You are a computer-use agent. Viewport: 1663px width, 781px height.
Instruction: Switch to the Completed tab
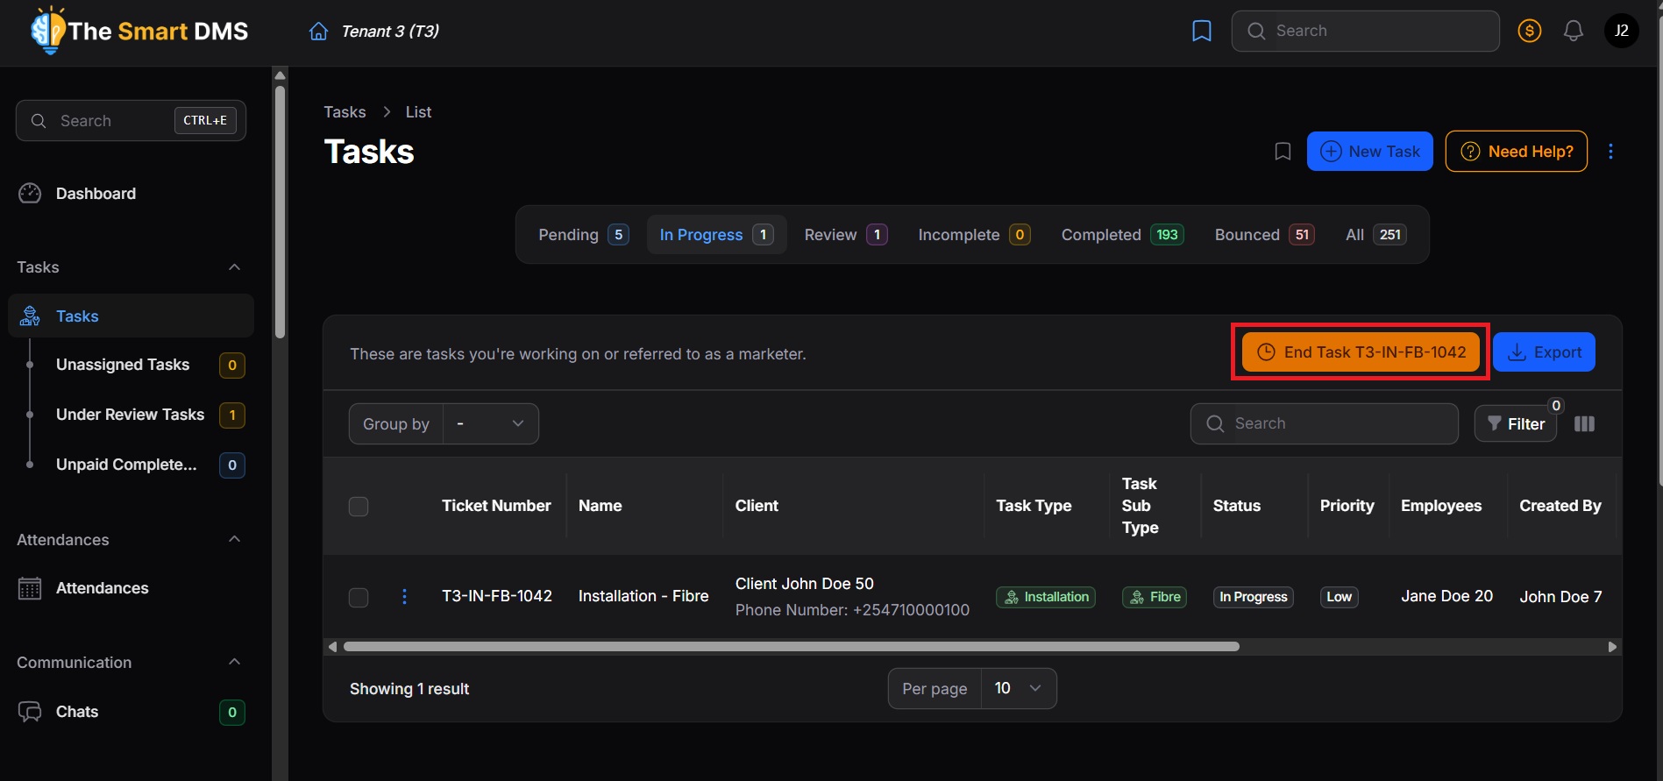(x=1121, y=235)
